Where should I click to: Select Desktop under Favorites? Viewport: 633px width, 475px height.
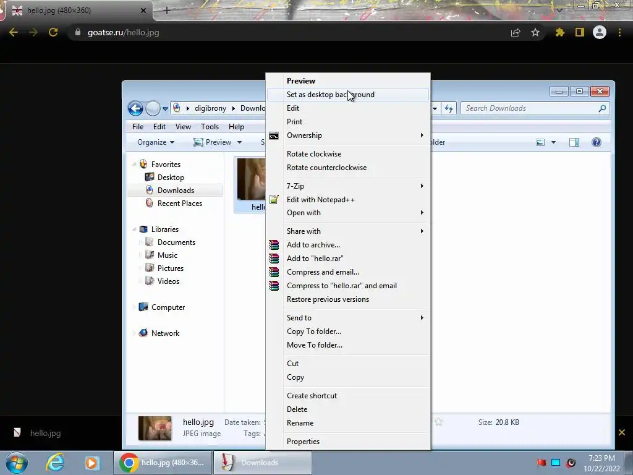coord(164,178)
